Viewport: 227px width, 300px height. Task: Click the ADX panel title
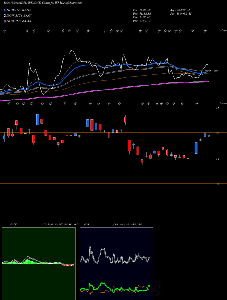(x=87, y=225)
